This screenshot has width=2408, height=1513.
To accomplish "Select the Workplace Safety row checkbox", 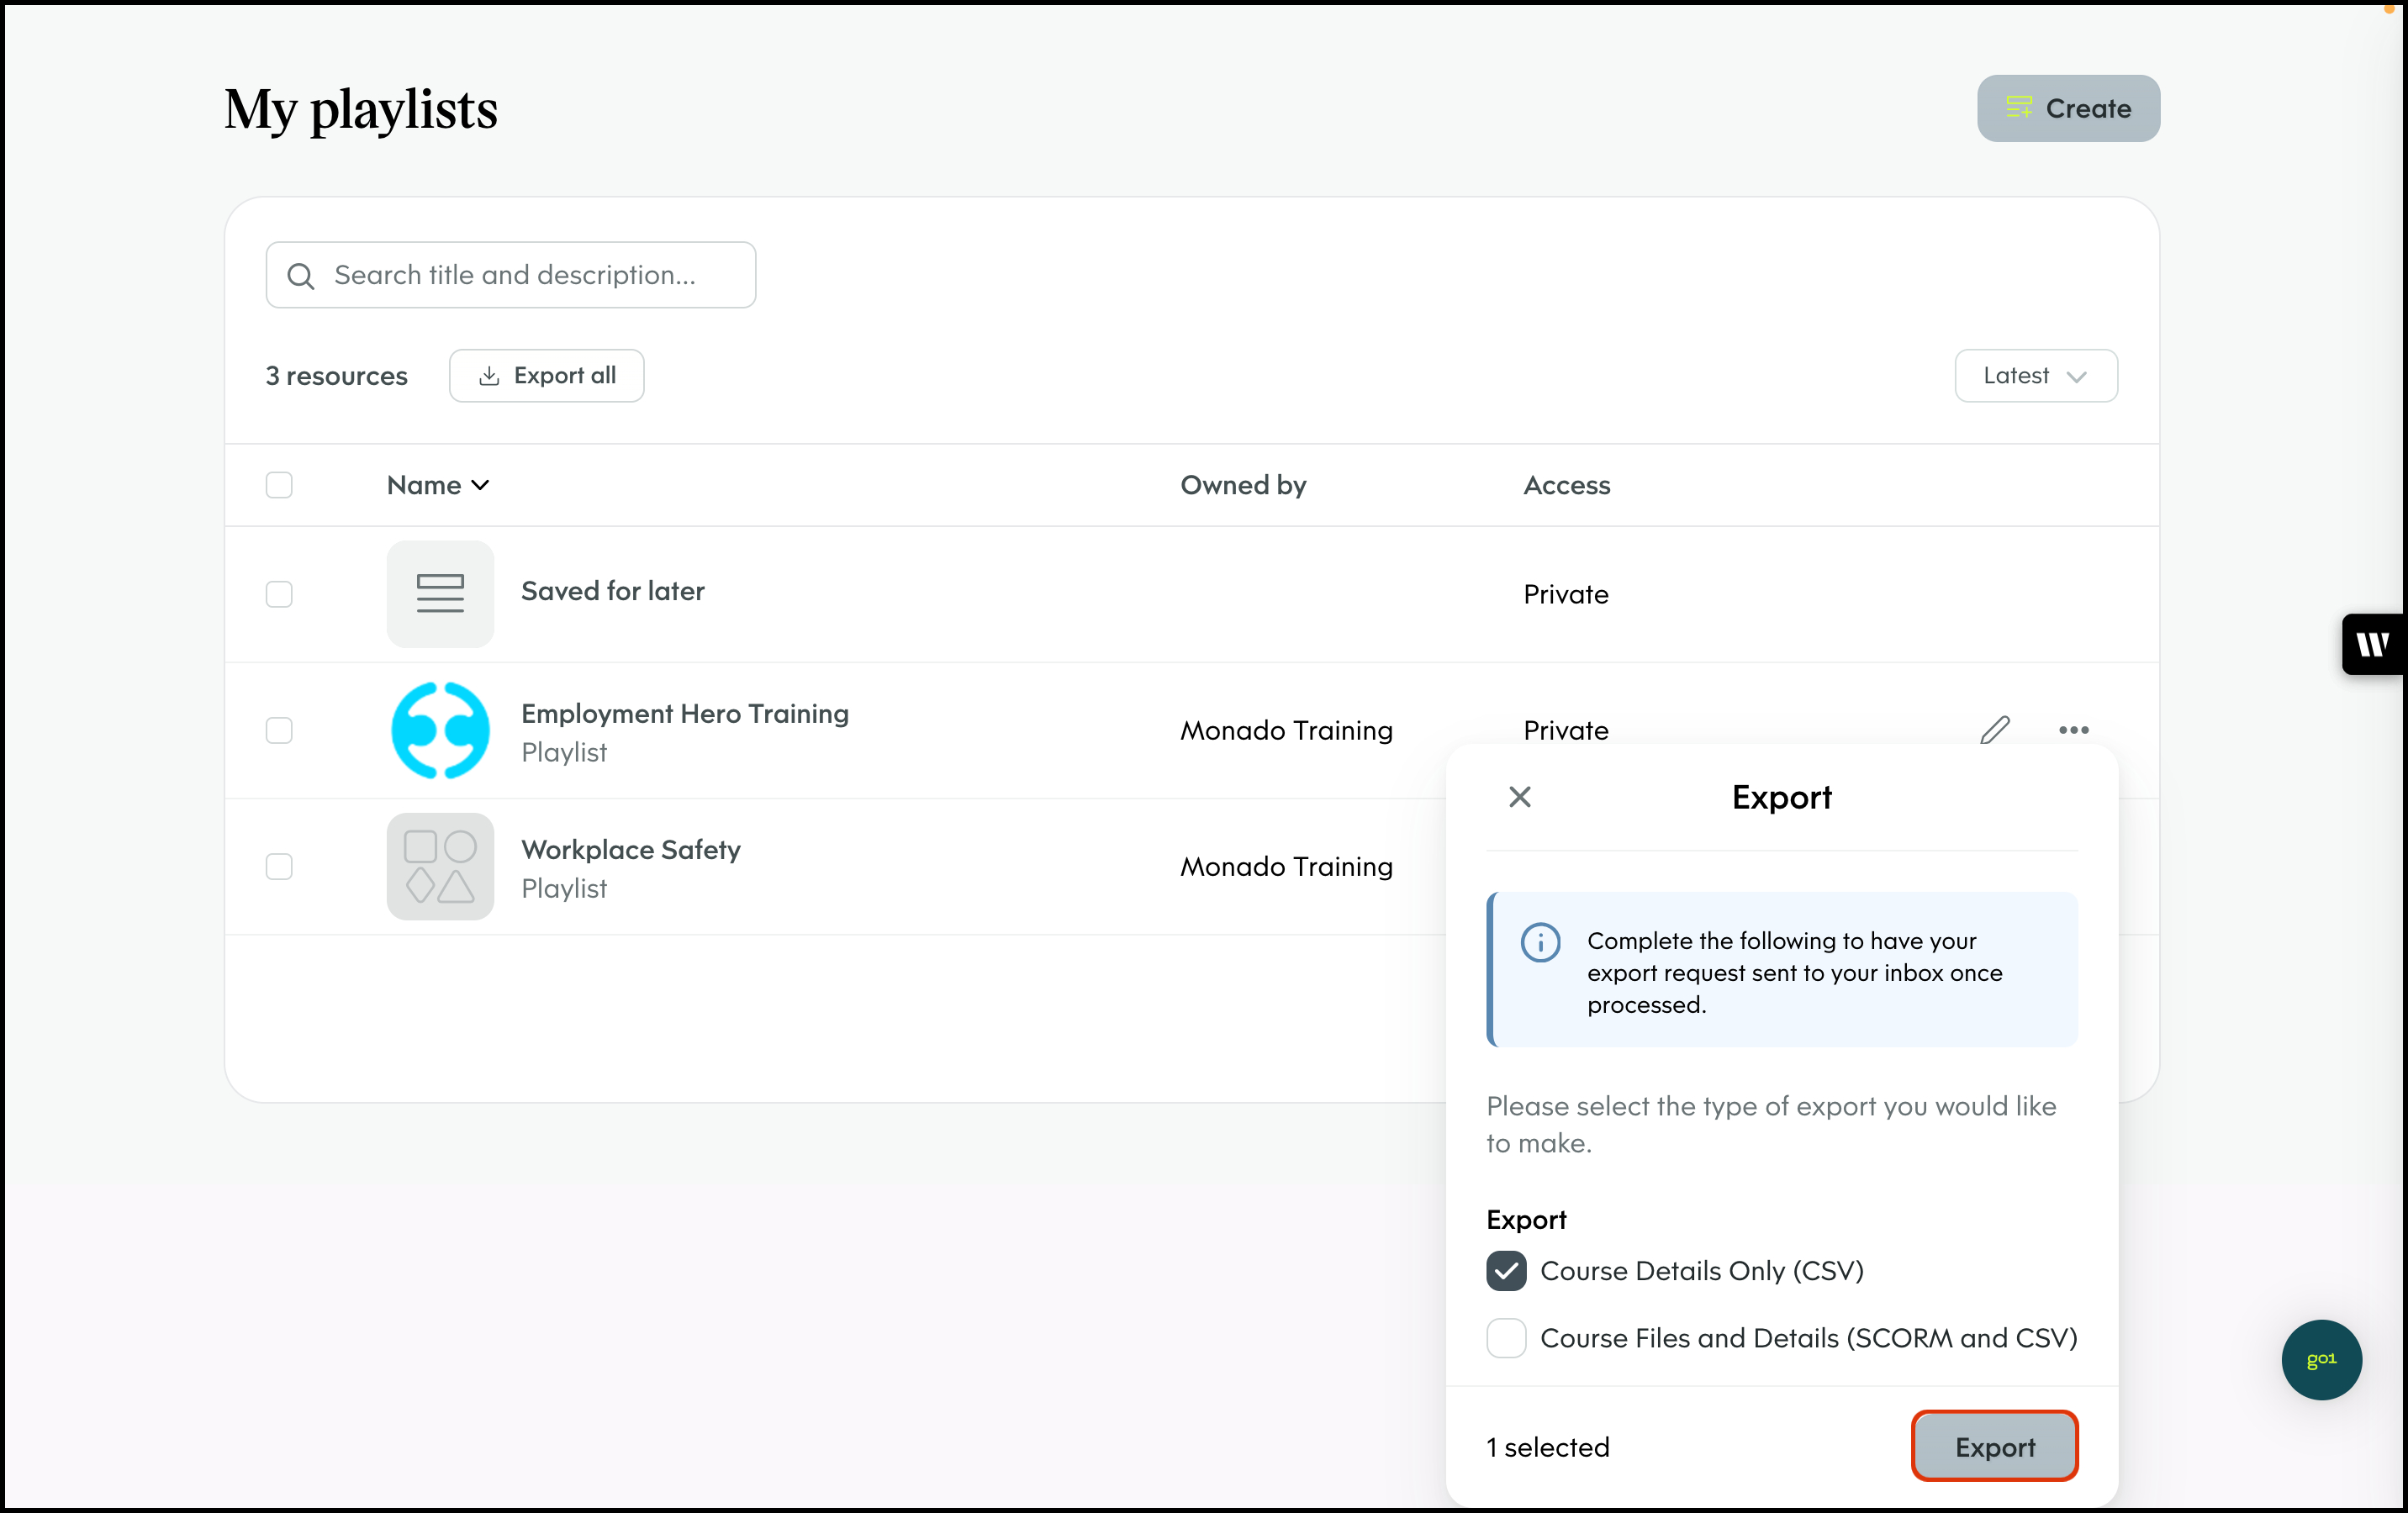I will (279, 866).
